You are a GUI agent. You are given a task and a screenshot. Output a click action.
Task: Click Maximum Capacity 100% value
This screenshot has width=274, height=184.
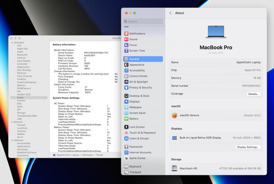coord(88,93)
